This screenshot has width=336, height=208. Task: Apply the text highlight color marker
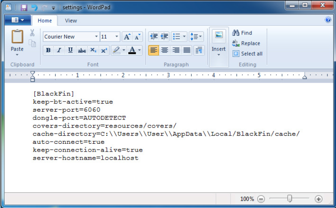[x=116, y=51]
